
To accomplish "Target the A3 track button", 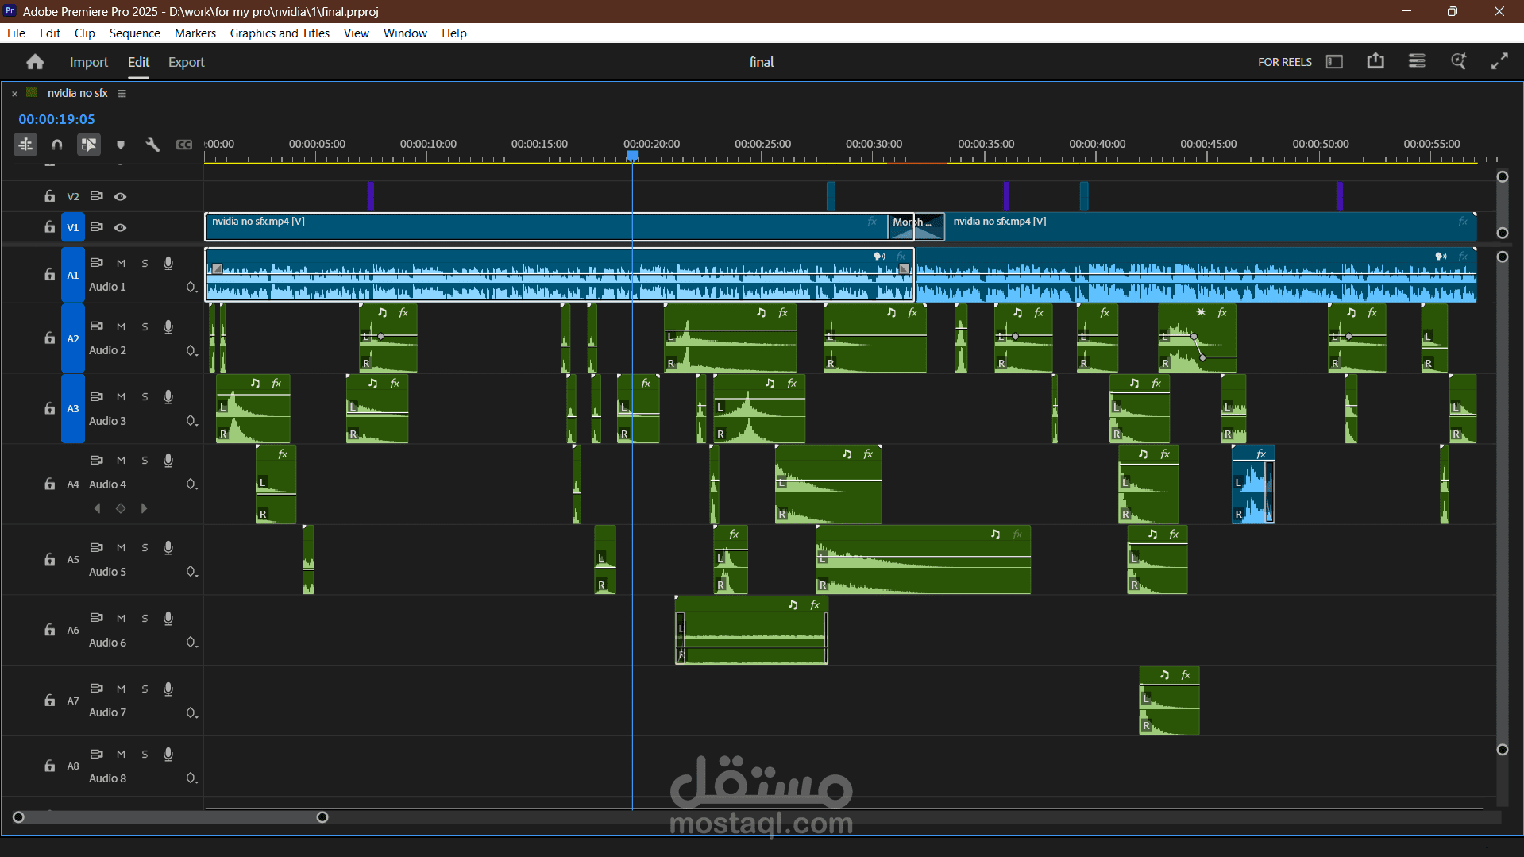I will pos(73,408).
